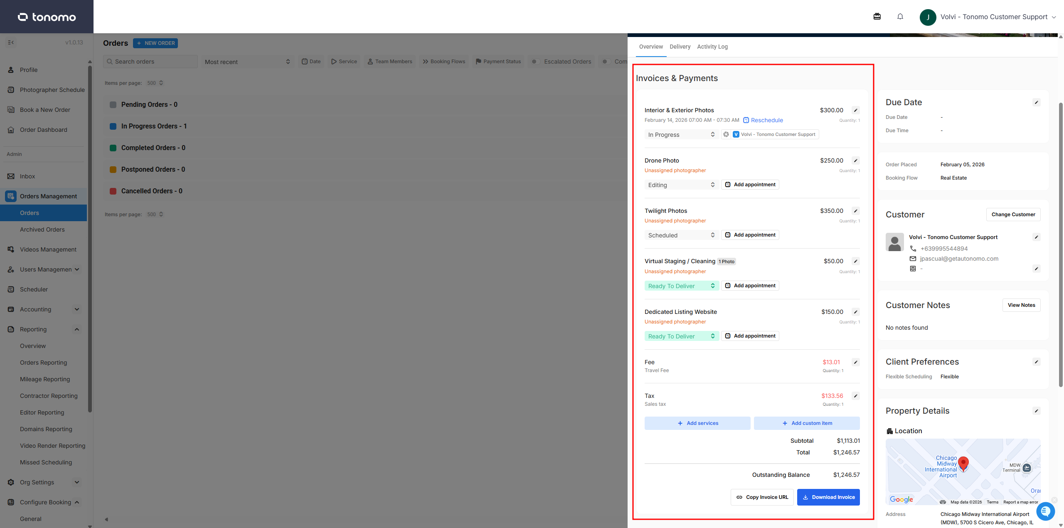
Task: Click the Add custom item button
Action: tap(807, 423)
